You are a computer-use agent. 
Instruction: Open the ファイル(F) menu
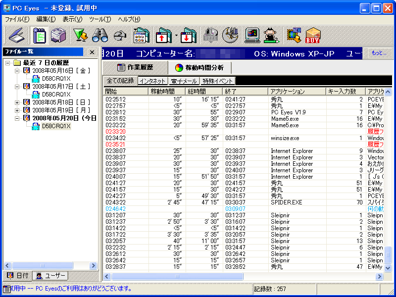tap(17, 19)
